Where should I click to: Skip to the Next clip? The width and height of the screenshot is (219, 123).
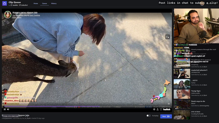(166, 116)
